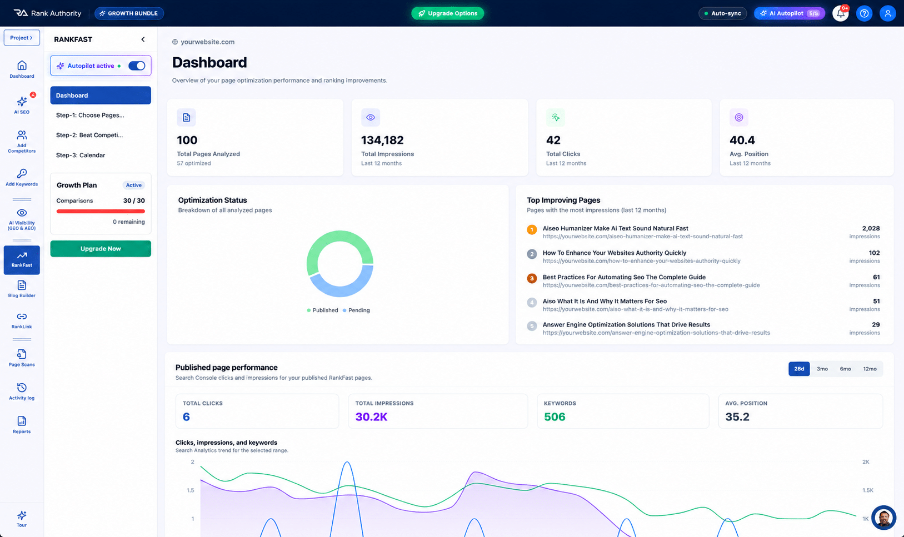Screen dimensions: 904x537
Task: Open the AI Autopilot 5/5 button
Action: coord(790,13)
